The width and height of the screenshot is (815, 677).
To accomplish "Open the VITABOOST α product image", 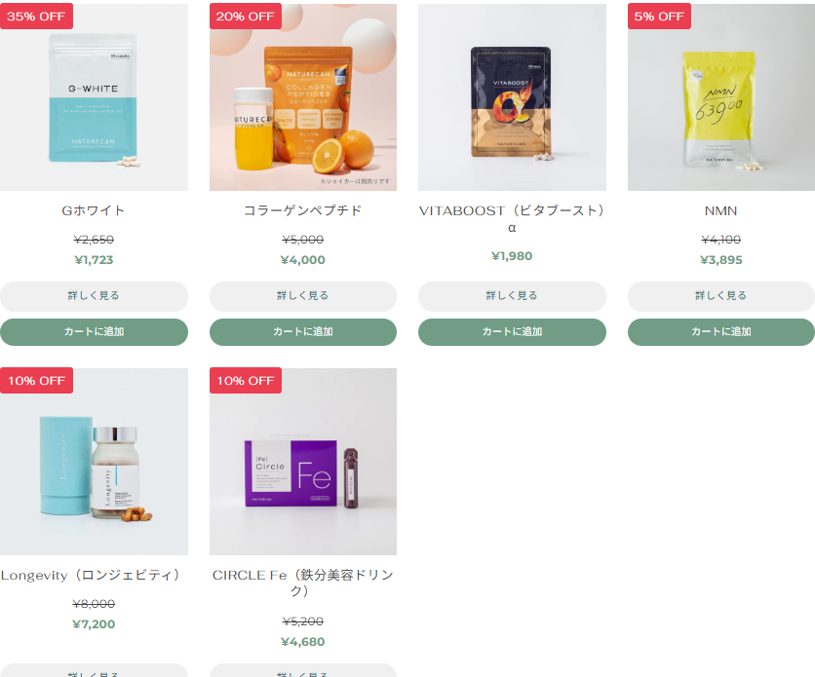I will coord(512,97).
